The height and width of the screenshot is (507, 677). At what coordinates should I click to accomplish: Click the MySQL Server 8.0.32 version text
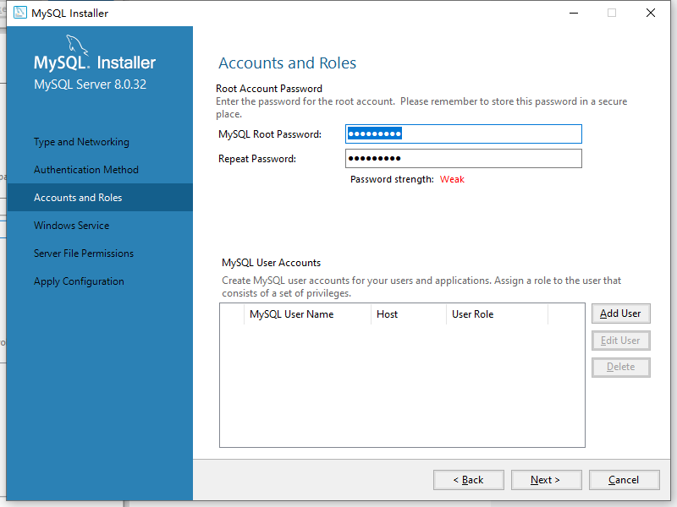[91, 84]
